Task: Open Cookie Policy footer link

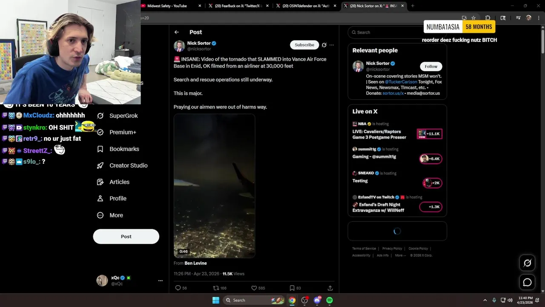Action: pos(418,249)
